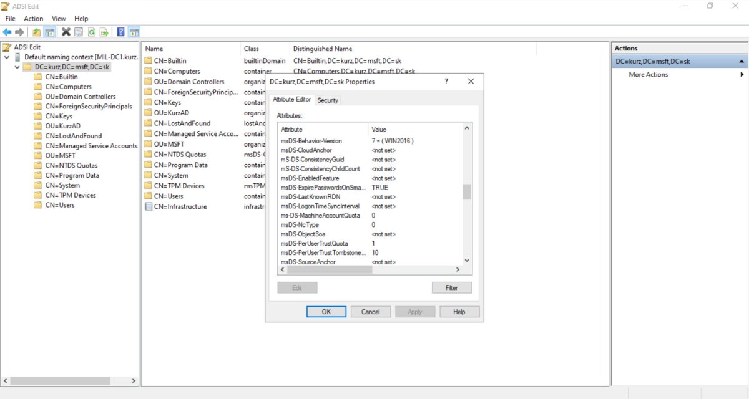
Task: Click the CN=Infrastructure object icon in list
Action: [x=149, y=206]
